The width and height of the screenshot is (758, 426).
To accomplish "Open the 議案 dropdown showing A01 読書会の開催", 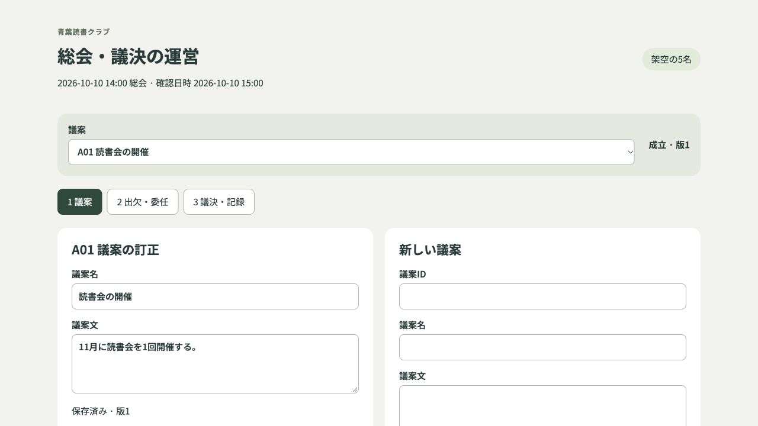I will point(351,152).
